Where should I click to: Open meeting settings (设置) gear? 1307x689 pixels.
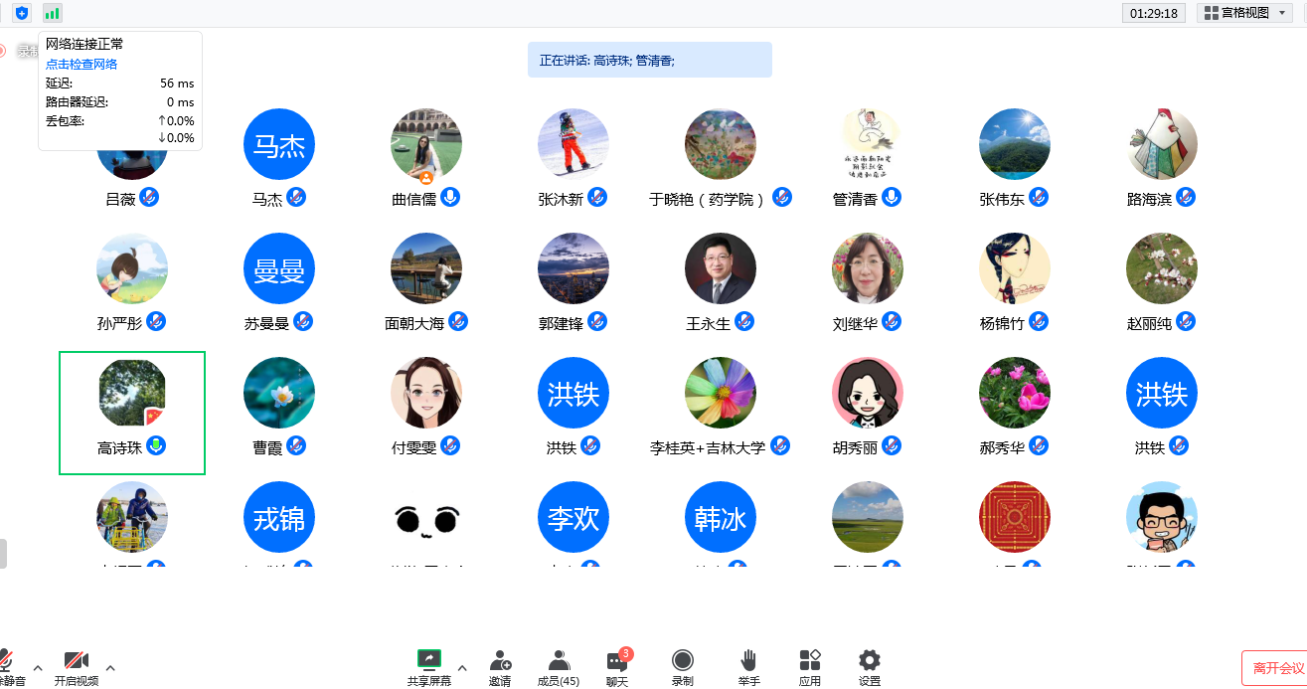[870, 665]
